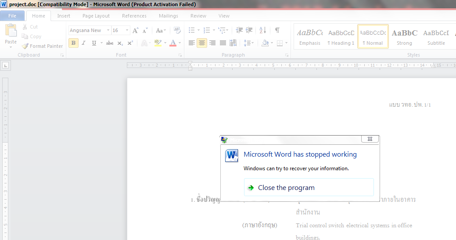The height and width of the screenshot is (240, 456).
Task: Click text "Trial control switch electrical systems"
Action: [343, 225]
